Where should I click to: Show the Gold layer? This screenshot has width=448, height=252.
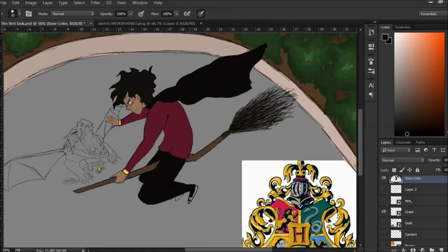[384, 223]
